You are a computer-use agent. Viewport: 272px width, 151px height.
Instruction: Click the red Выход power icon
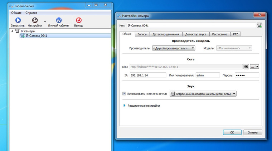78,20
